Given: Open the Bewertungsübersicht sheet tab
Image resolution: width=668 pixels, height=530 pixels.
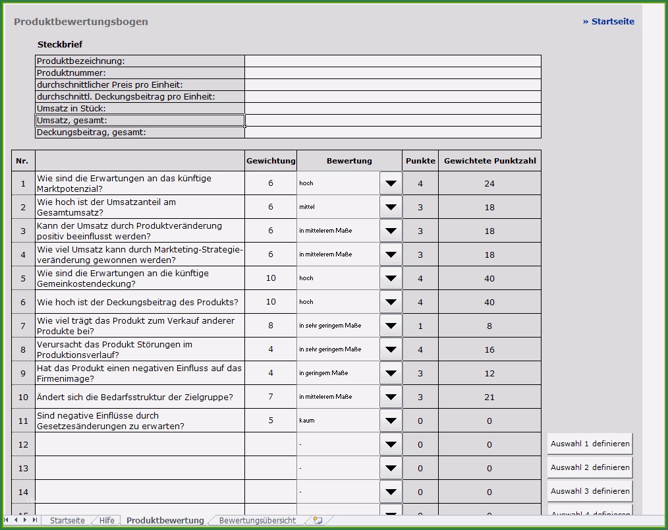Looking at the screenshot, I should 257,520.
